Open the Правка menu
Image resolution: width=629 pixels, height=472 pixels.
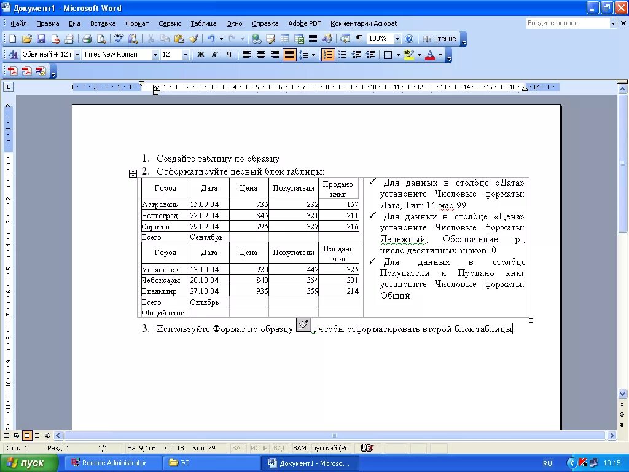(x=48, y=24)
